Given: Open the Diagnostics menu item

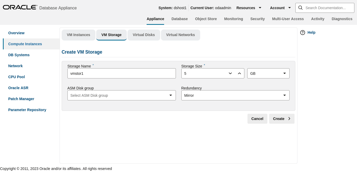Looking at the screenshot, I should (342, 19).
